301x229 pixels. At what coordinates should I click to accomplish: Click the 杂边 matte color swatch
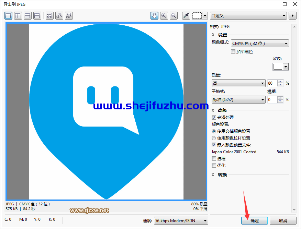click(278, 67)
